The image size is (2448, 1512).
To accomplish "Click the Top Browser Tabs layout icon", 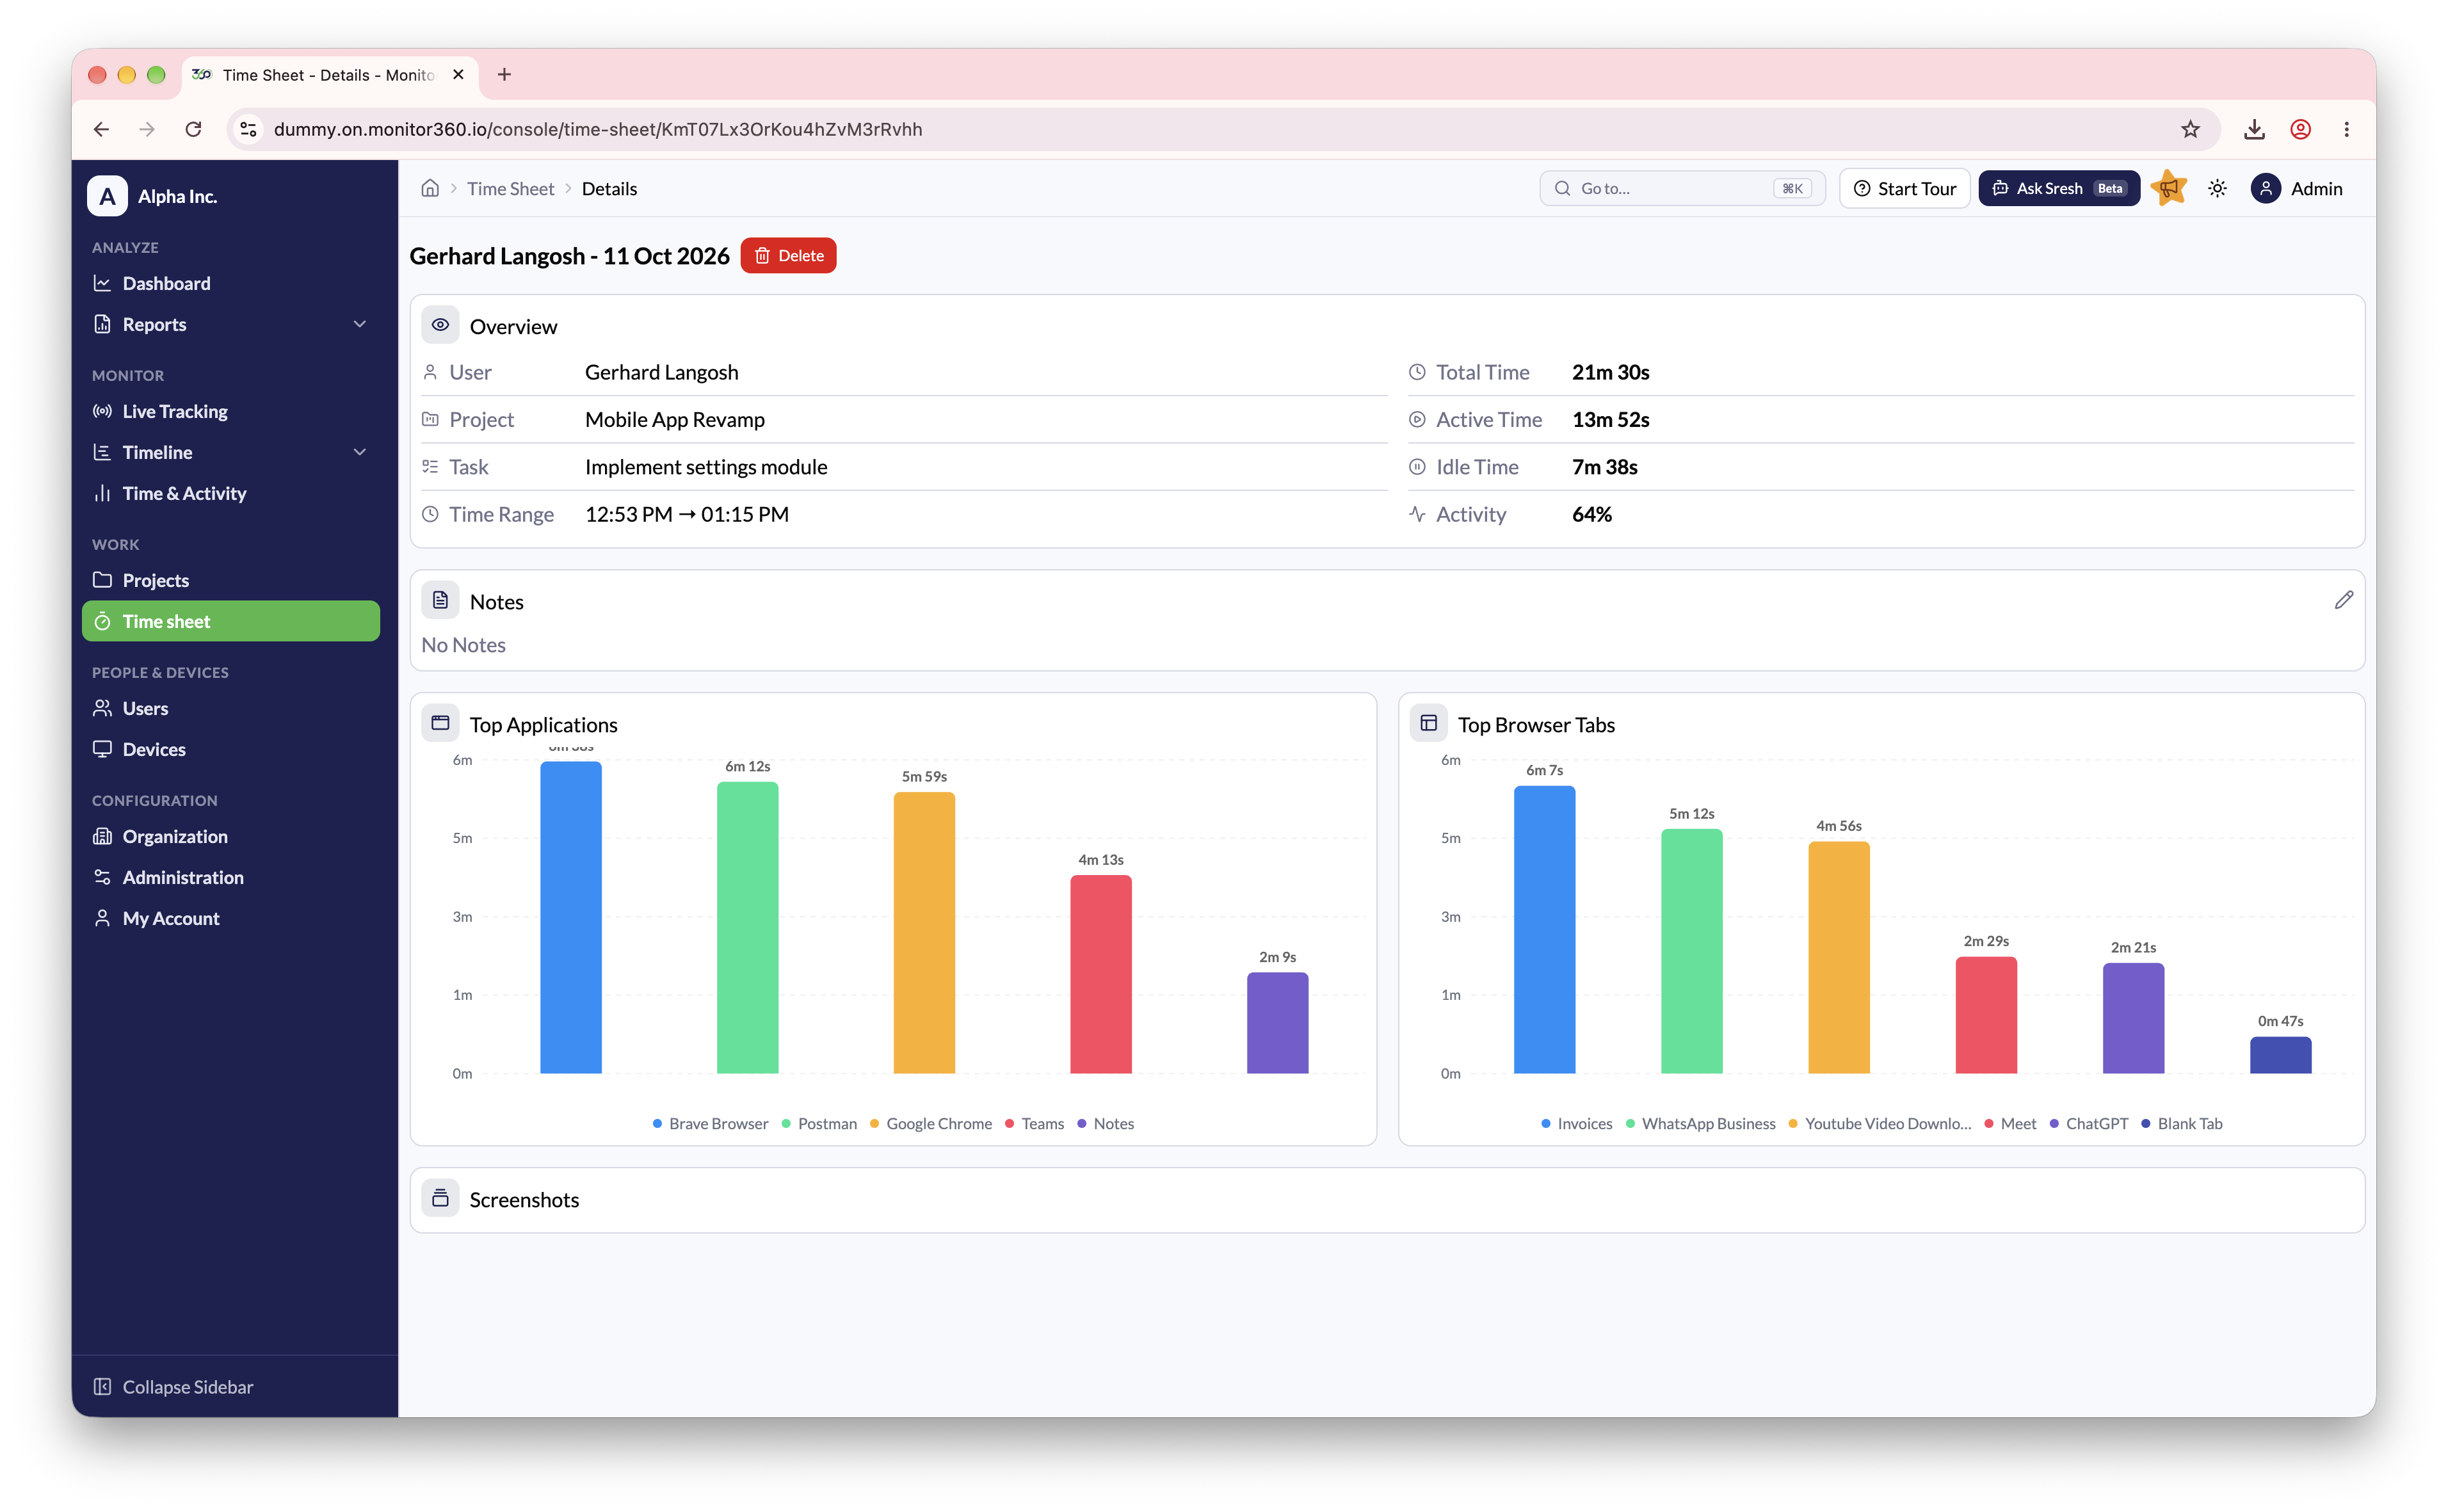I will click(x=1428, y=723).
